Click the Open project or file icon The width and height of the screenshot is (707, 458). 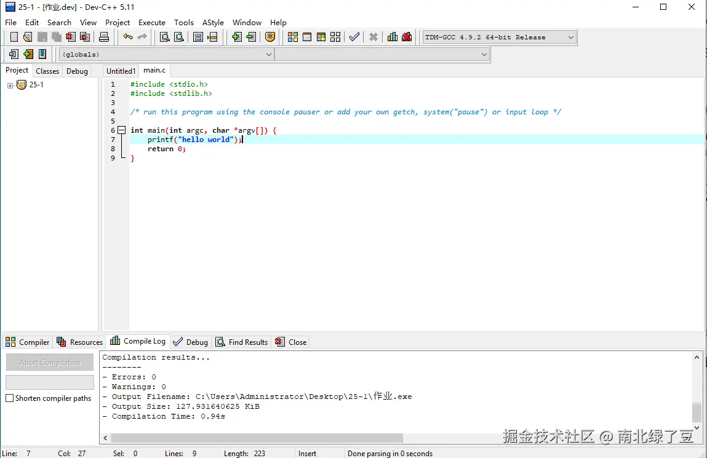point(28,37)
